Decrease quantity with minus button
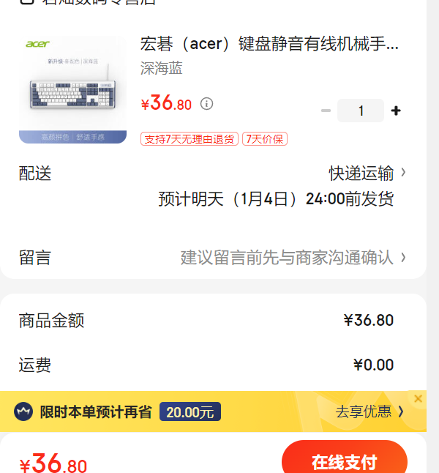 (x=326, y=111)
